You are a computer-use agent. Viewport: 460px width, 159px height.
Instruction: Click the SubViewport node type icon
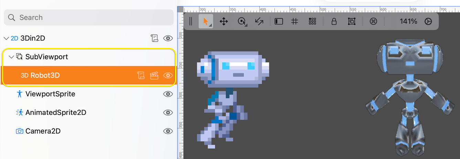coord(20,57)
